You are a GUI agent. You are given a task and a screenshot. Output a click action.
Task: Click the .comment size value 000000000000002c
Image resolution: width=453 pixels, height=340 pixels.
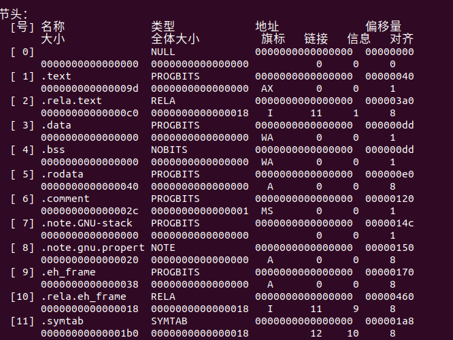(x=90, y=211)
